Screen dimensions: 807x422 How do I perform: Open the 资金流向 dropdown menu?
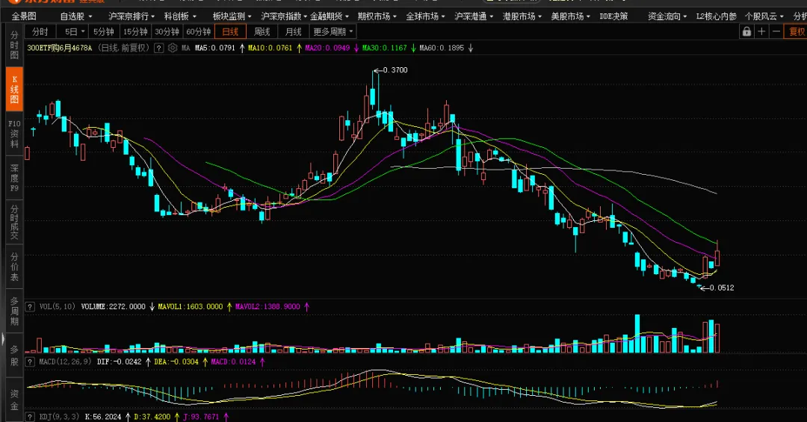667,16
